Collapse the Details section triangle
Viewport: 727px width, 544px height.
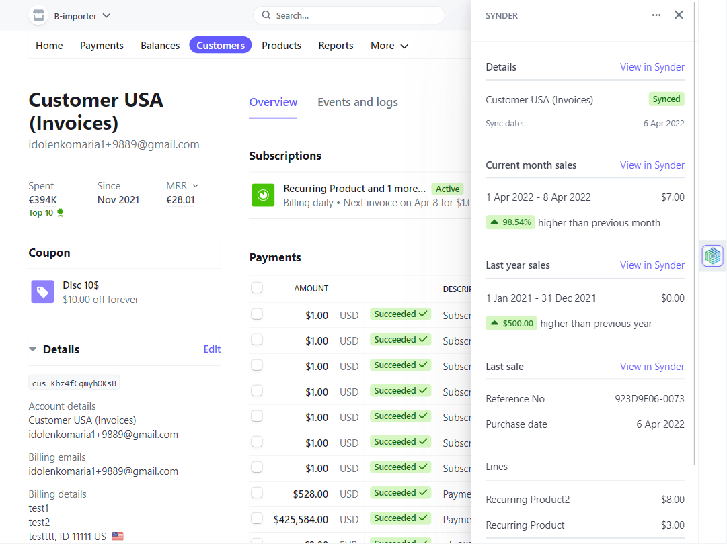(x=32, y=349)
